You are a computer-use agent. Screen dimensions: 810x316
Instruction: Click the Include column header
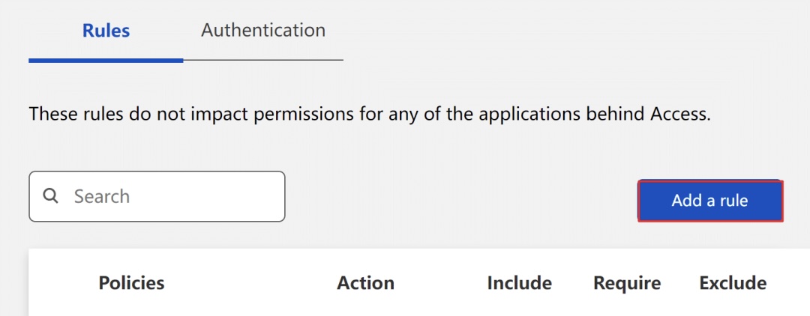(519, 282)
